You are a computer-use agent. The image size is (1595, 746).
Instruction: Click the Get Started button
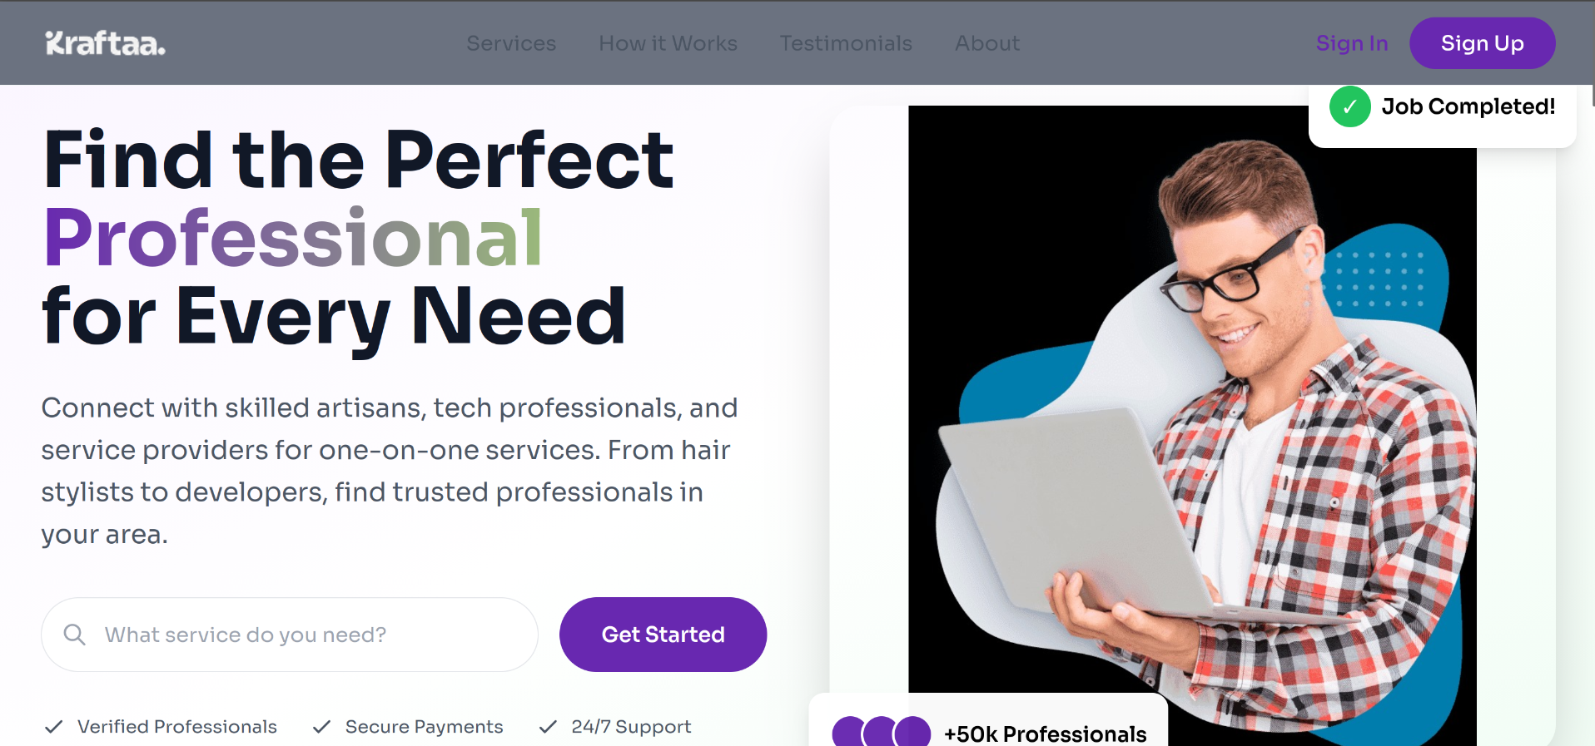[x=663, y=635]
